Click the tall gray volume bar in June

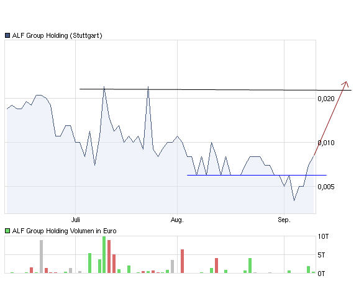[42, 256]
